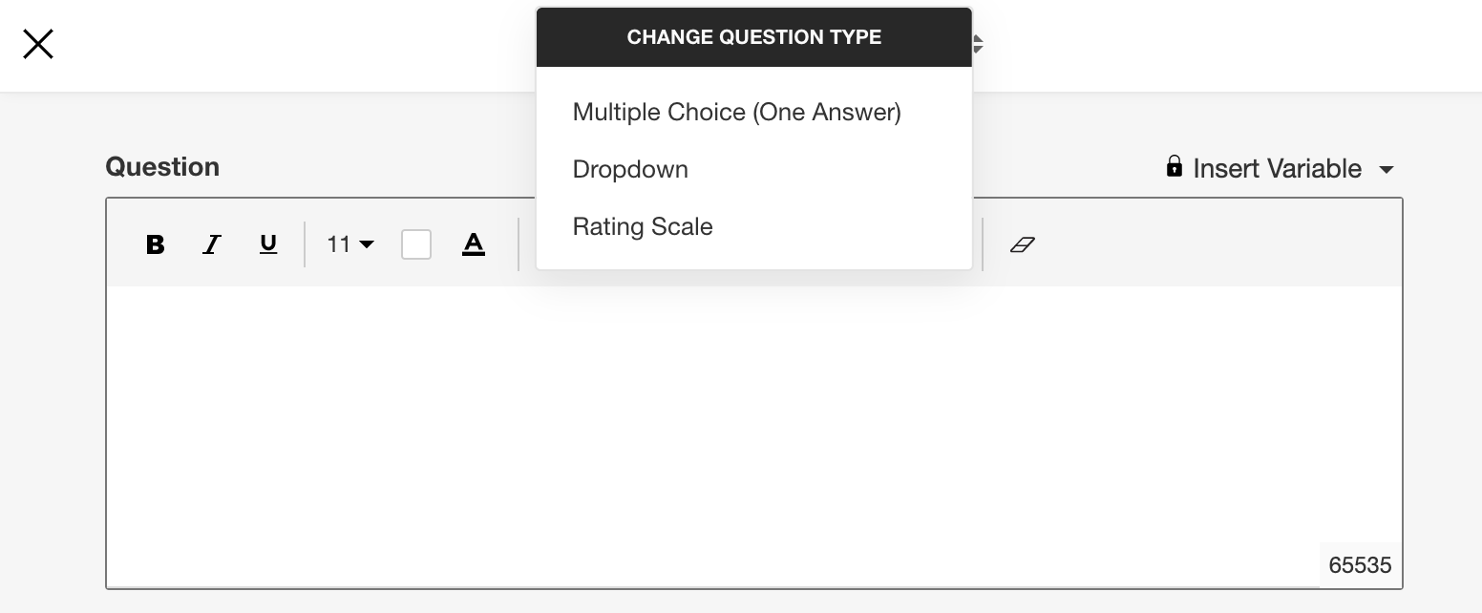Pick the Rating Scale question type
Viewport: 1482px width, 613px height.
click(643, 227)
